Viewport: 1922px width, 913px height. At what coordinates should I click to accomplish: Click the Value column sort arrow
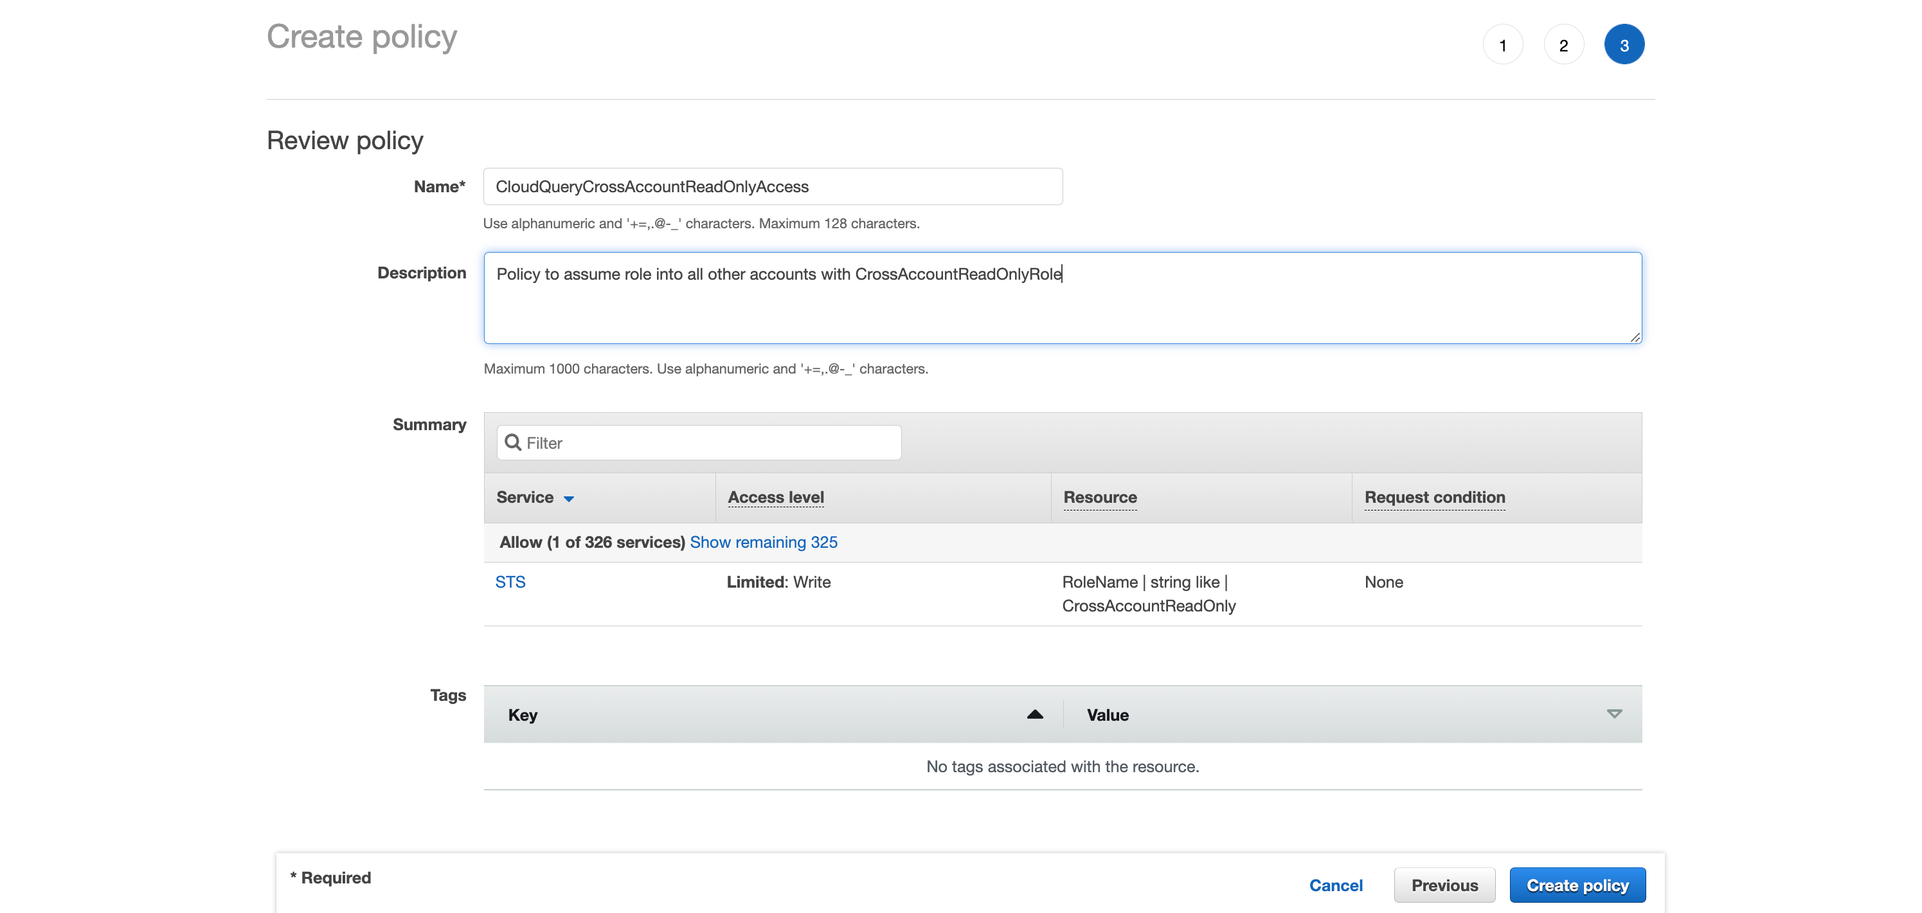pyautogui.click(x=1614, y=714)
